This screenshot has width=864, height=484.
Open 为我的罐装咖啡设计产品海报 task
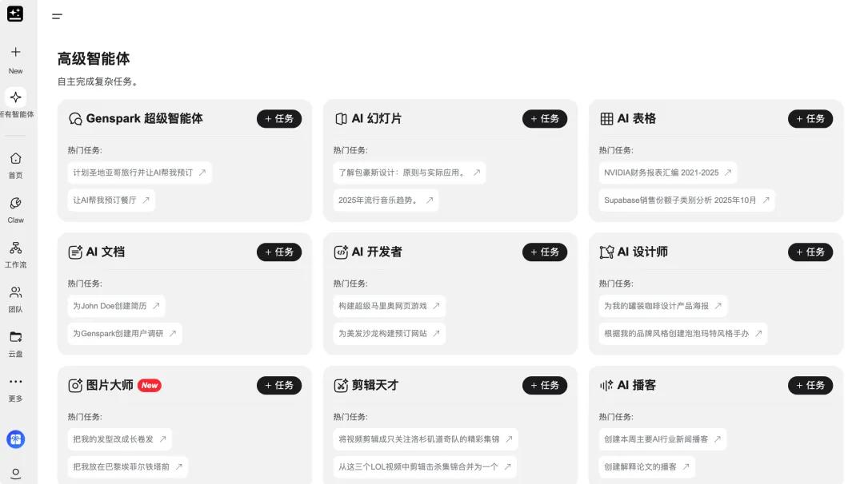tap(663, 306)
